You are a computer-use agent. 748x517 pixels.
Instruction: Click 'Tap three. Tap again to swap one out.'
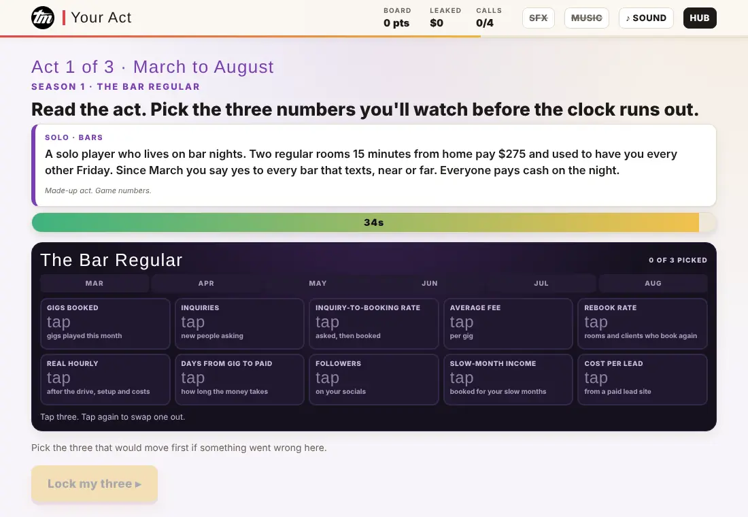(113, 417)
